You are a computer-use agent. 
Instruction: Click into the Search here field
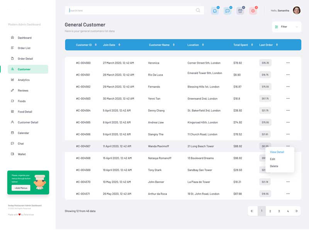point(131,10)
